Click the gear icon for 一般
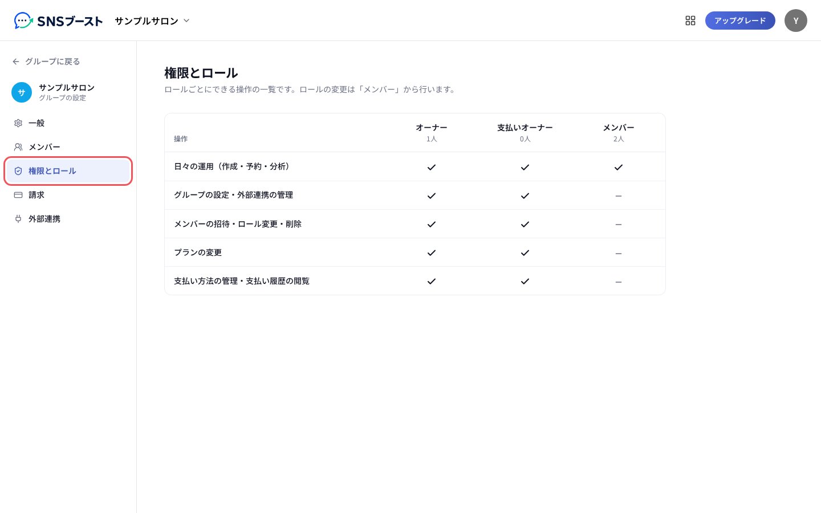Viewport: 821px width, 513px height. [18, 123]
